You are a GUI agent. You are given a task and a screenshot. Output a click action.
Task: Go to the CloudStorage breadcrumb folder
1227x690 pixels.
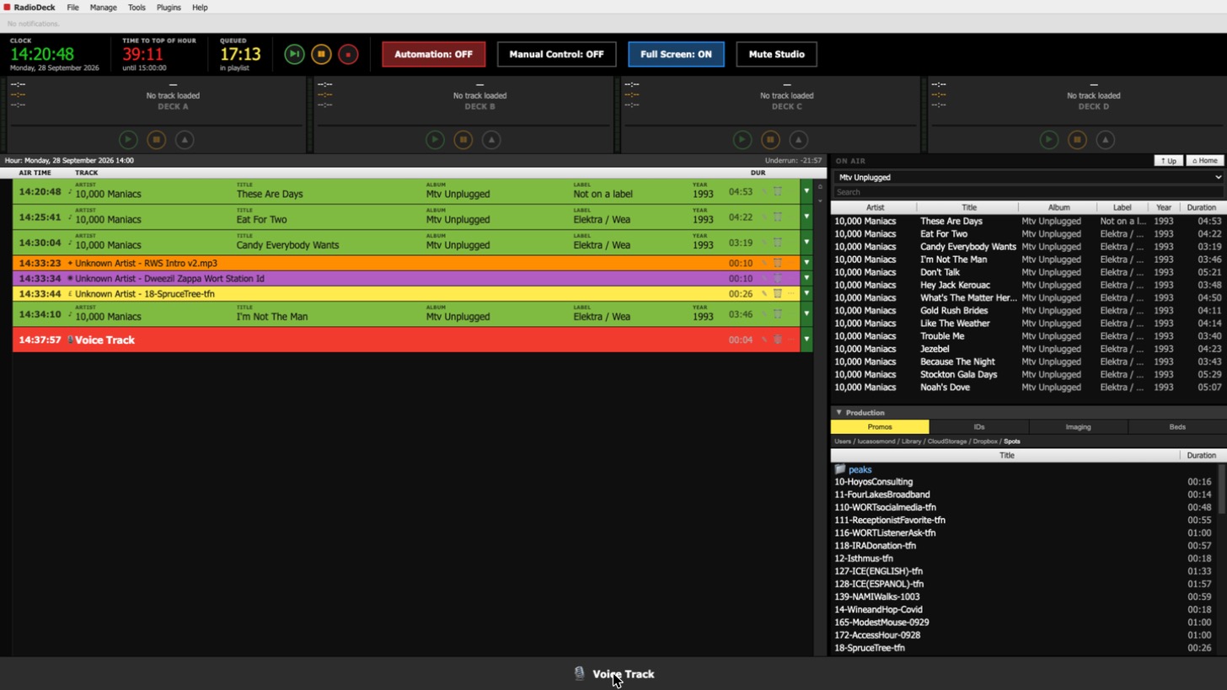coord(948,441)
